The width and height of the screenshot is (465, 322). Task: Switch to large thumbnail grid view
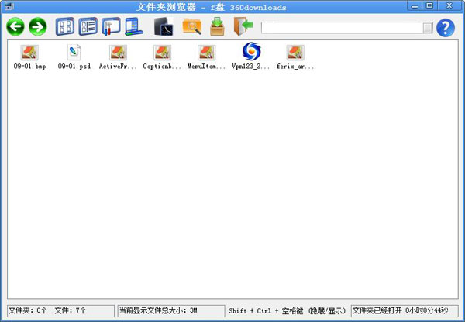(x=66, y=28)
